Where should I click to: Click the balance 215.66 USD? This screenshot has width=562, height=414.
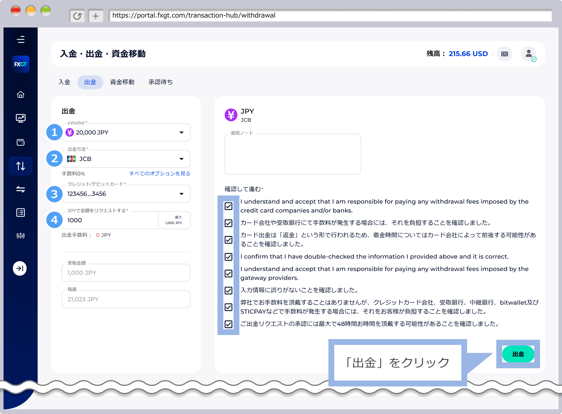[468, 54]
